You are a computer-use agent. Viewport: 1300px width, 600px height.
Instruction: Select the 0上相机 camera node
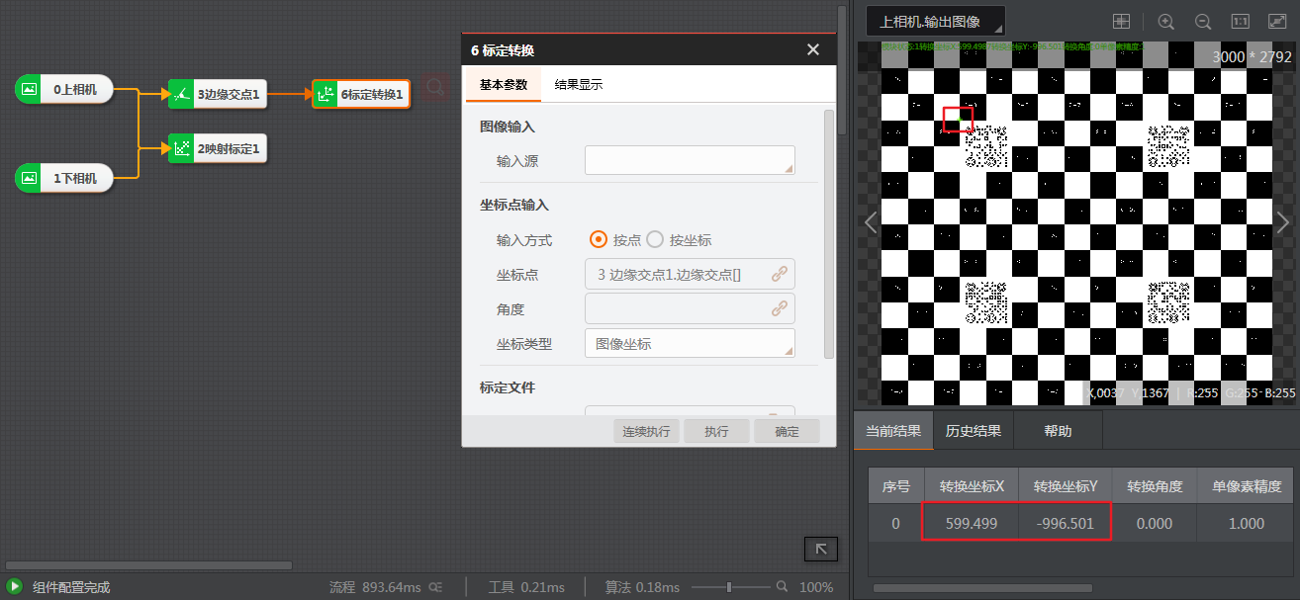pos(63,89)
